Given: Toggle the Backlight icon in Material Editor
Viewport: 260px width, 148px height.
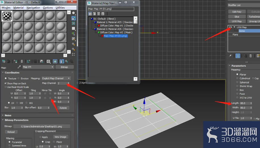Looking at the screenshot, I should pyautogui.click(x=74, y=18).
